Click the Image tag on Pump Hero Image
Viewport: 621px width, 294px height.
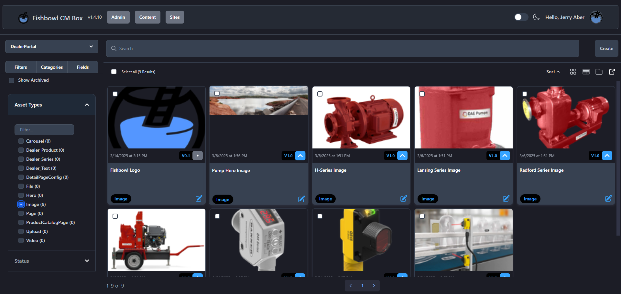coord(223,199)
